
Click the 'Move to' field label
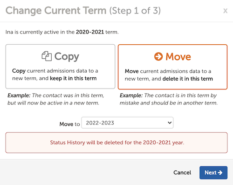coord(69,124)
